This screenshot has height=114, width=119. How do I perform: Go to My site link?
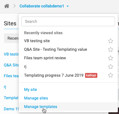[31, 89]
